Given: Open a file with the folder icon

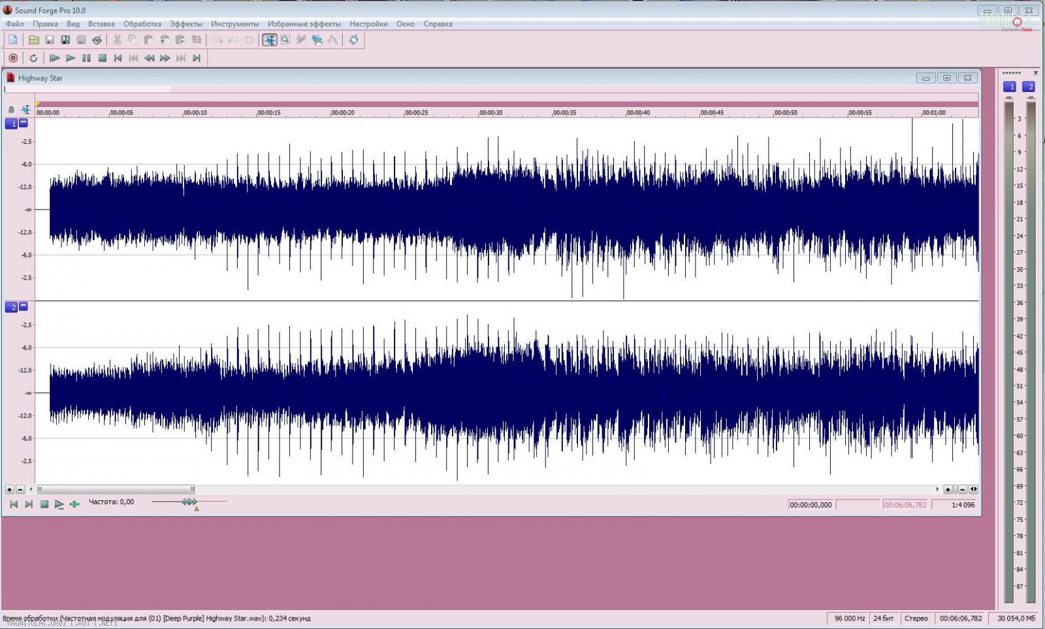Looking at the screenshot, I should click(33, 40).
